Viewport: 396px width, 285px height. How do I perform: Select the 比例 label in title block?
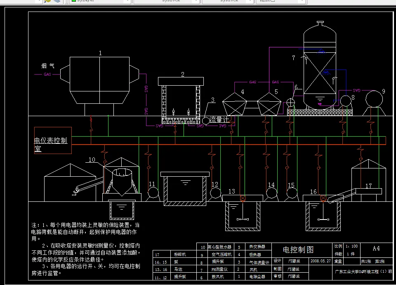338,246
